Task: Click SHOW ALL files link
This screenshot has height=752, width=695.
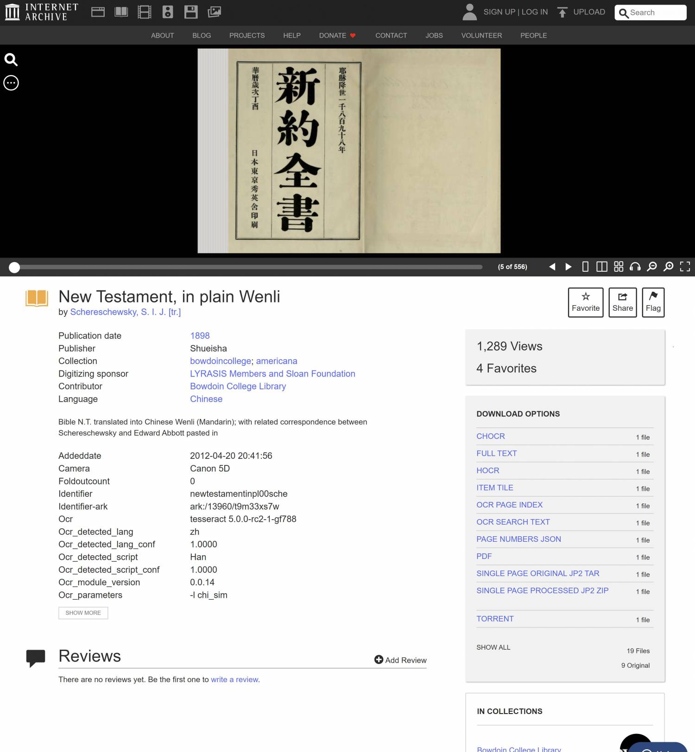Action: pos(493,647)
